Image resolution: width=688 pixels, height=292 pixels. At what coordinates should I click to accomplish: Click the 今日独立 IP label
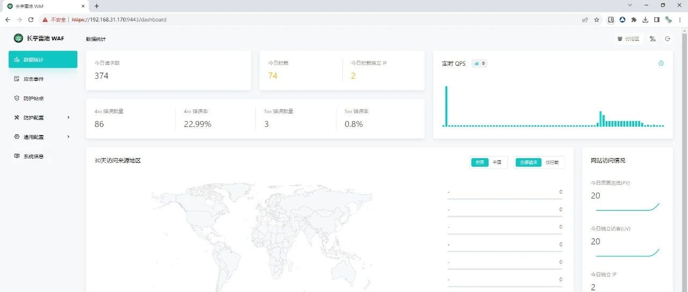[x=604, y=274]
